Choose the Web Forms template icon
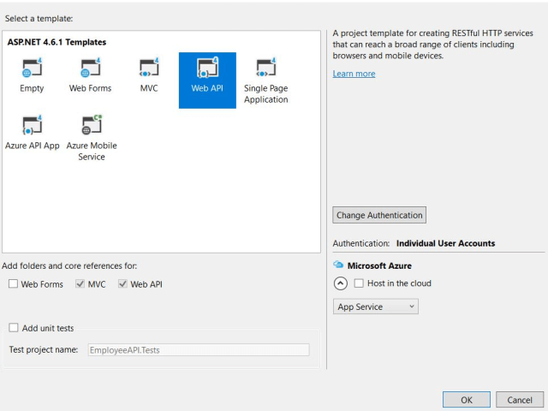This screenshot has height=411, width=548. tap(91, 68)
